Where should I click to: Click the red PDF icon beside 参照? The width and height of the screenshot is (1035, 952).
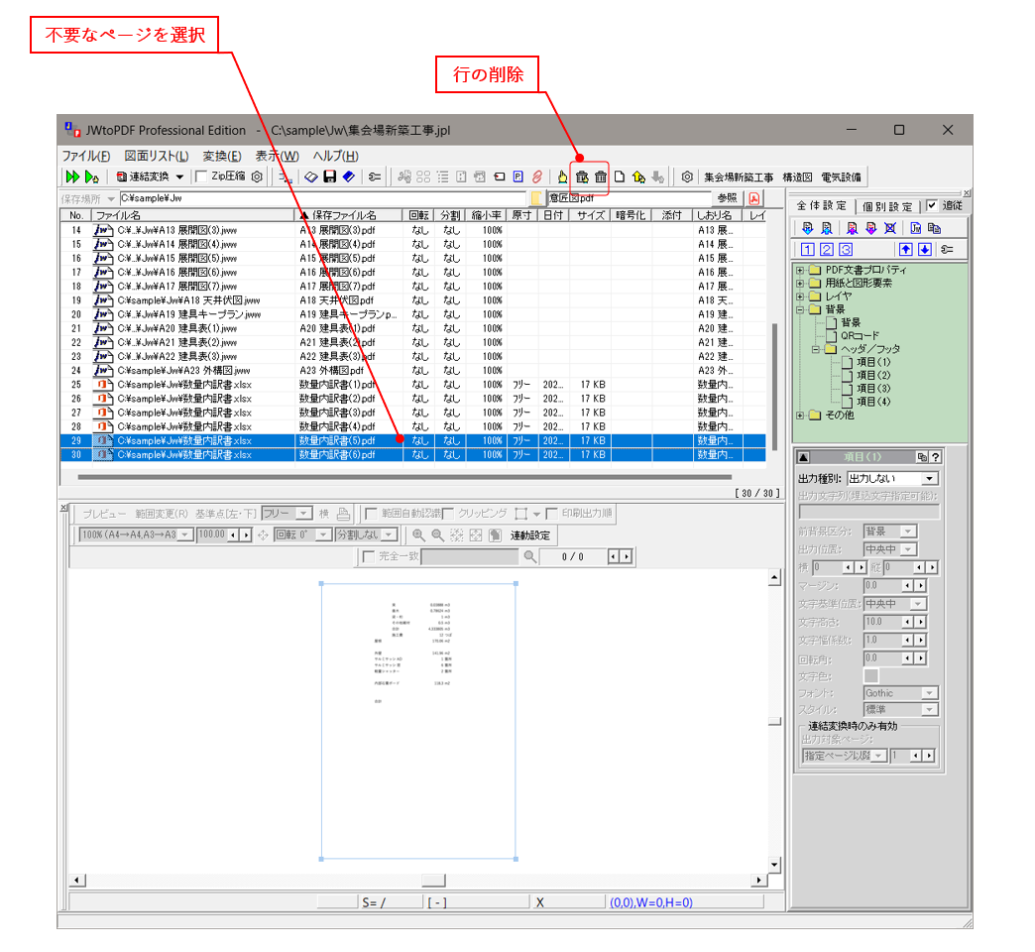coord(754,198)
